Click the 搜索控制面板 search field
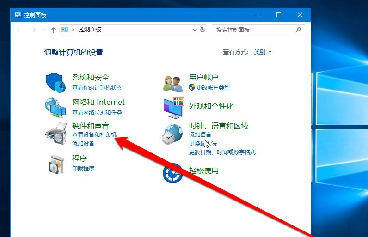 (253, 30)
